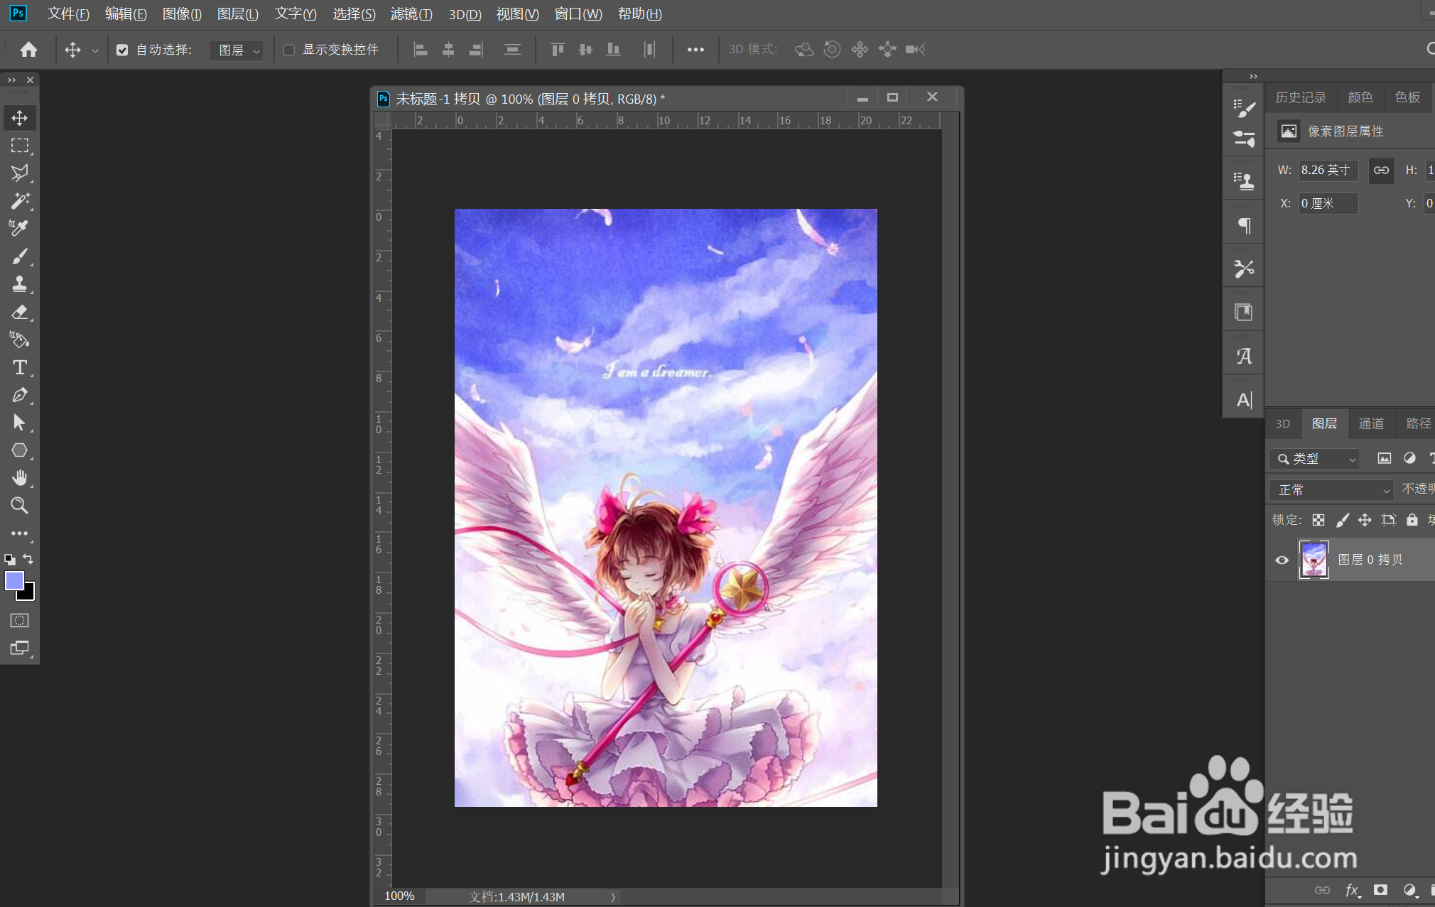Screen dimensions: 1435x907
Task: Select the Eraser tool
Action: coord(19,312)
